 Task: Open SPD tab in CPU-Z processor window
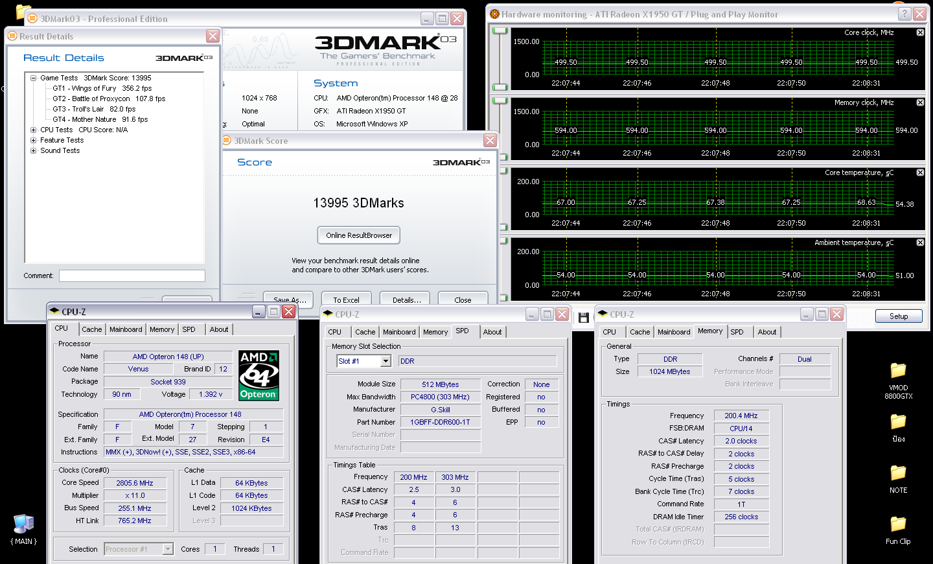coord(189,329)
